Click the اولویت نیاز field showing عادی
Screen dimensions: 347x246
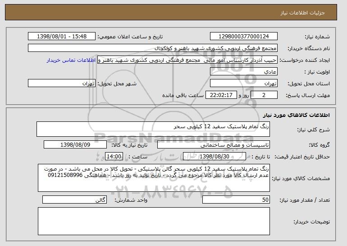pyautogui.click(x=244, y=72)
